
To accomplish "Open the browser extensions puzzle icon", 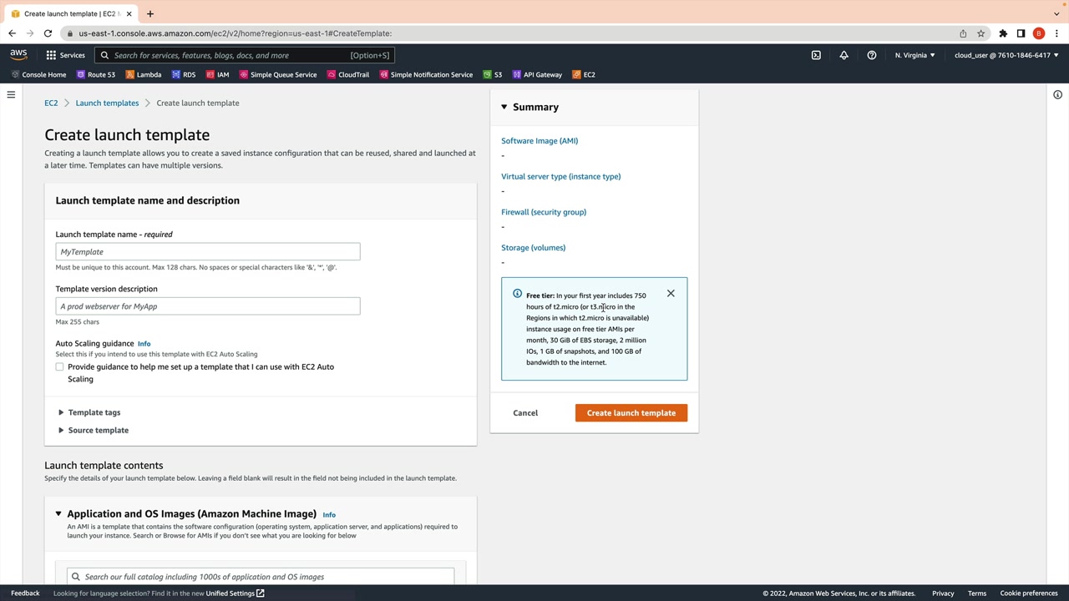I will coord(1003,33).
